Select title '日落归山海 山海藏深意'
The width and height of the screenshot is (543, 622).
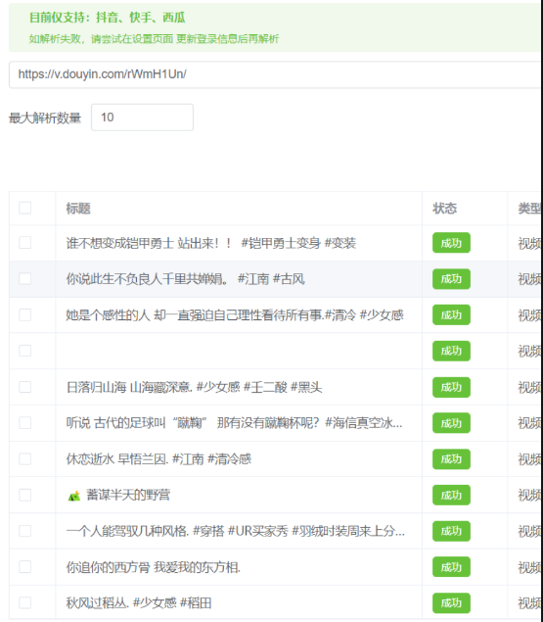click(194, 387)
